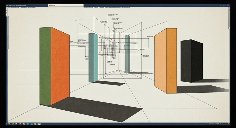Click the blue app icon in taskbar

28,124
